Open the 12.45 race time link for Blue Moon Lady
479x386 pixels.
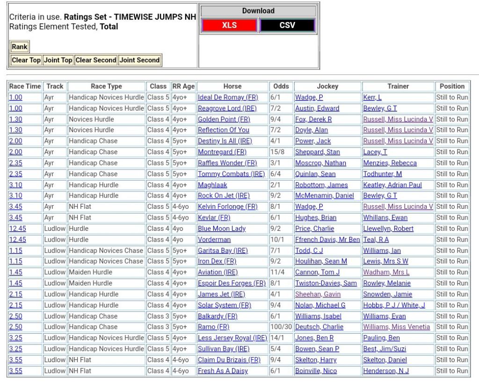[x=18, y=229]
